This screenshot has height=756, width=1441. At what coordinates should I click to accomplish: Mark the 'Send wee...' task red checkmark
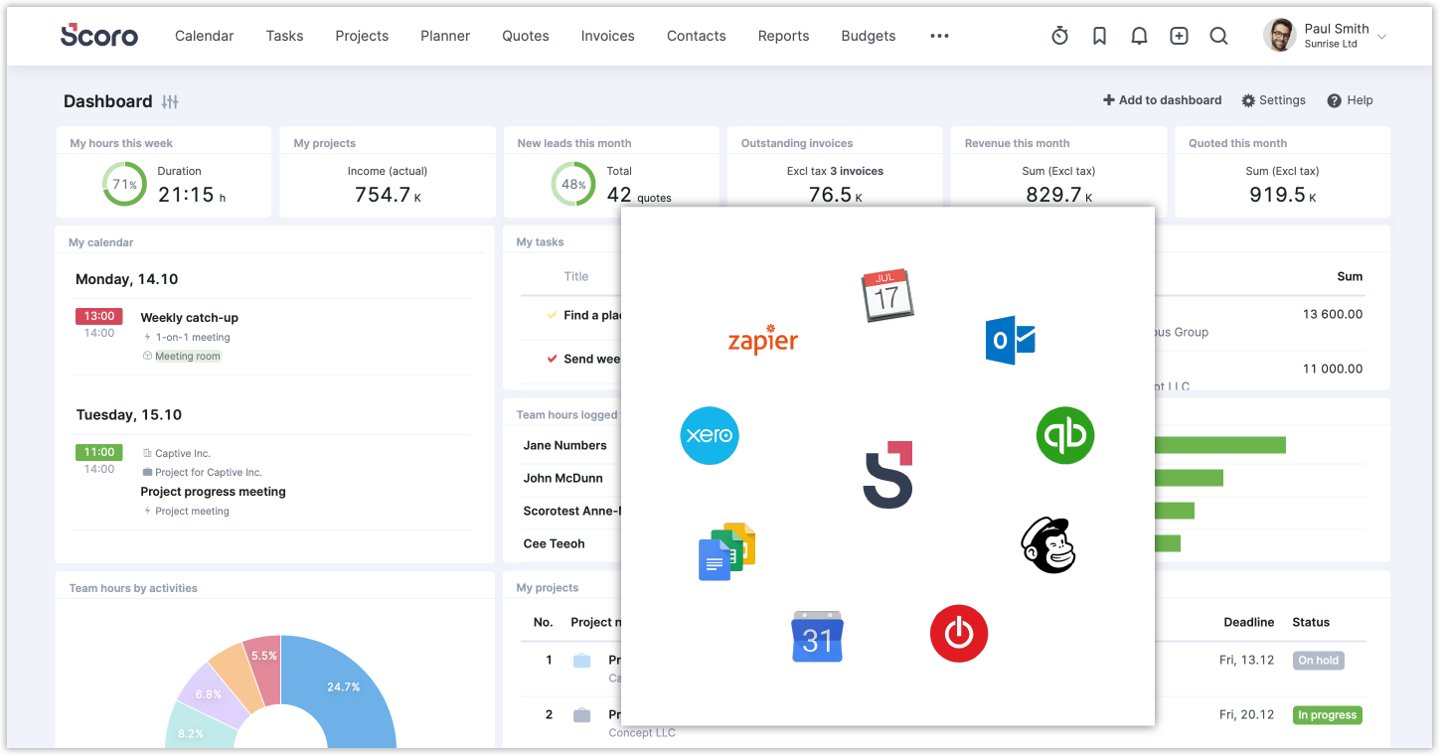553,359
